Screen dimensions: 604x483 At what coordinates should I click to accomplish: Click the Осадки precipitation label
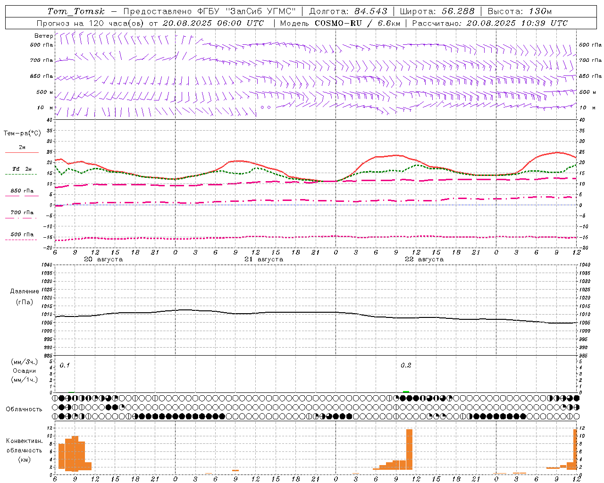pyautogui.click(x=25, y=371)
